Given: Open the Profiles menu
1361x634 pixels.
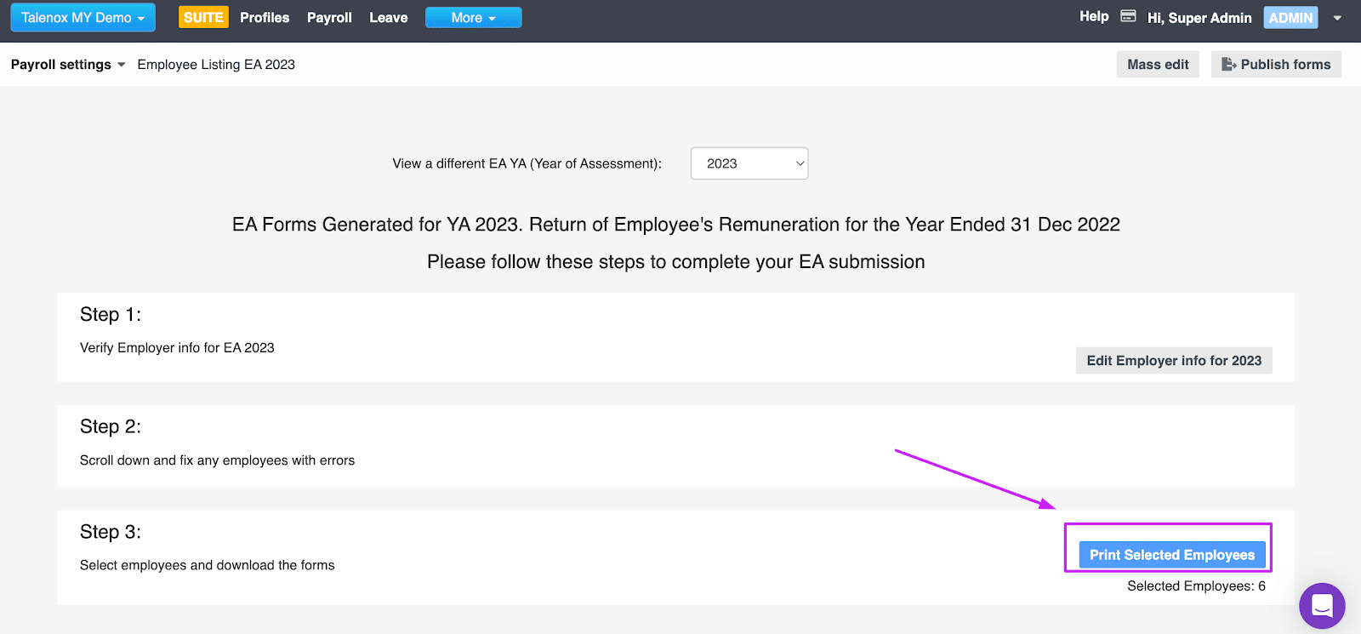Looking at the screenshot, I should pyautogui.click(x=265, y=17).
